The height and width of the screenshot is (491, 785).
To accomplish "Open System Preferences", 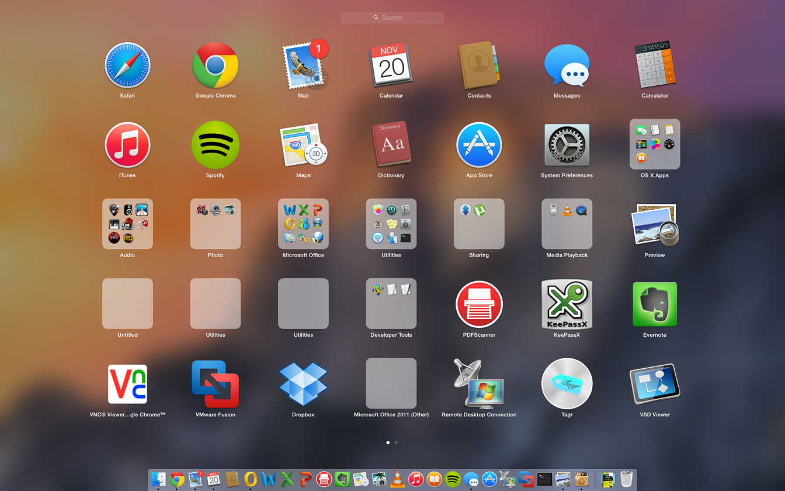I will coord(567,145).
